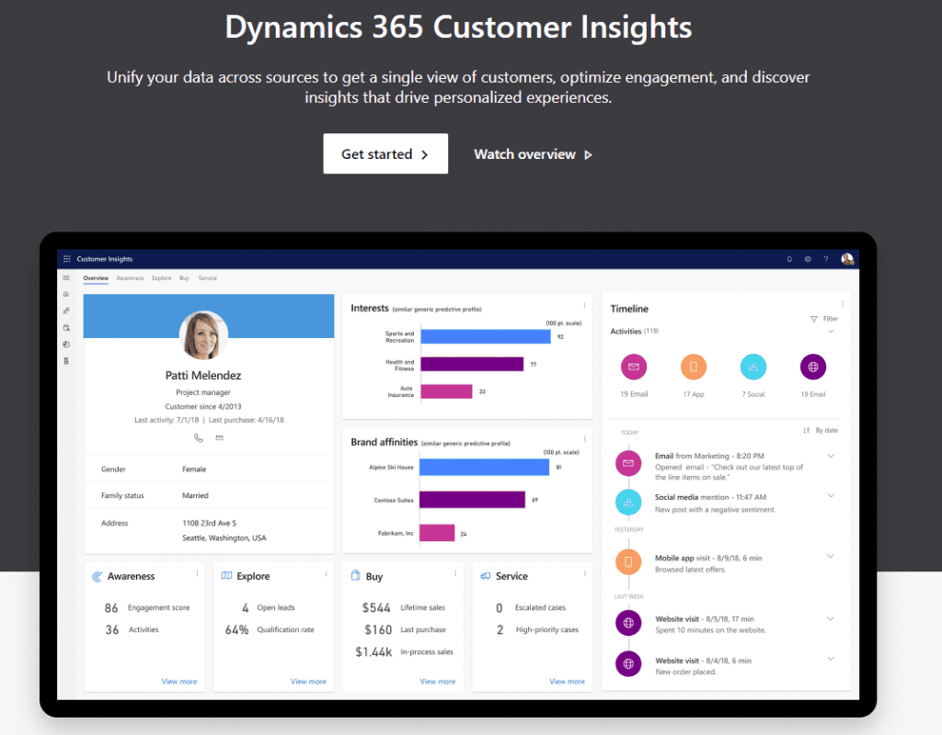
Task: Expand the Email from Marketing entry
Action: pyautogui.click(x=831, y=456)
